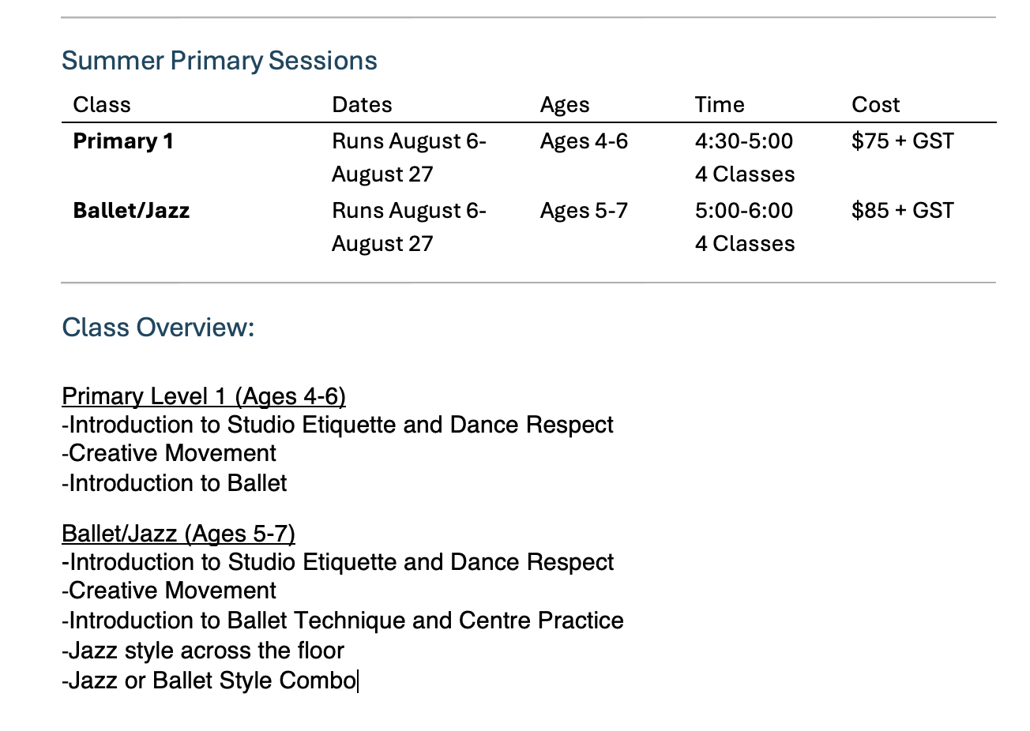Click the $85 + GST cost cell
Screen dimensions: 1030x731
(903, 211)
